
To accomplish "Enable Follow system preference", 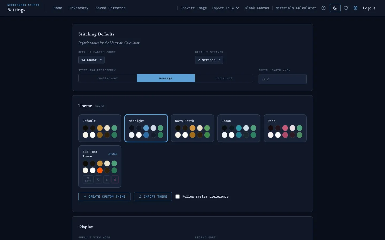I will coord(178,197).
